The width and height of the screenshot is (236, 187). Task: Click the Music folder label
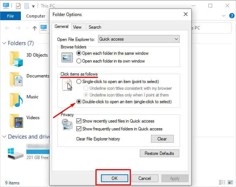coord(32,96)
